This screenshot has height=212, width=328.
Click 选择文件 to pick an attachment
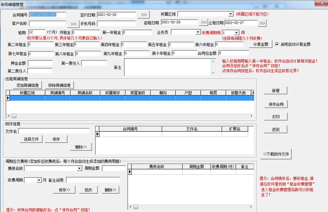point(31,139)
